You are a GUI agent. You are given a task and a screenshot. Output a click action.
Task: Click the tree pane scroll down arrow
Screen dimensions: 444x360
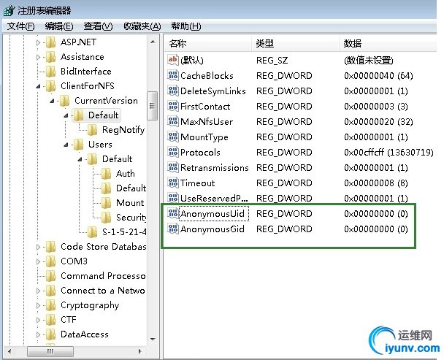click(x=153, y=339)
